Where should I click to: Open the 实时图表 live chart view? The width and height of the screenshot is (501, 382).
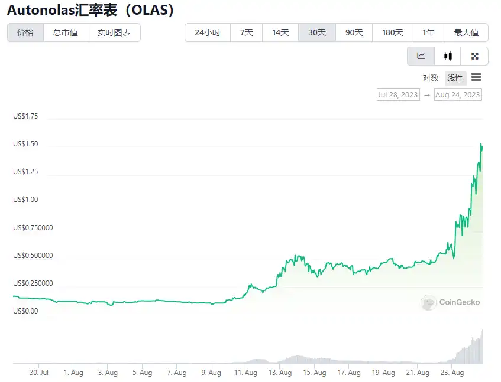pyautogui.click(x=112, y=32)
